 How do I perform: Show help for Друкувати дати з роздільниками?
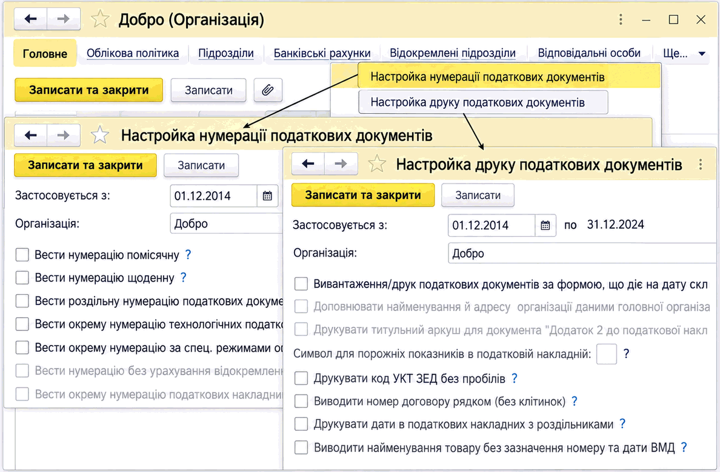622,424
